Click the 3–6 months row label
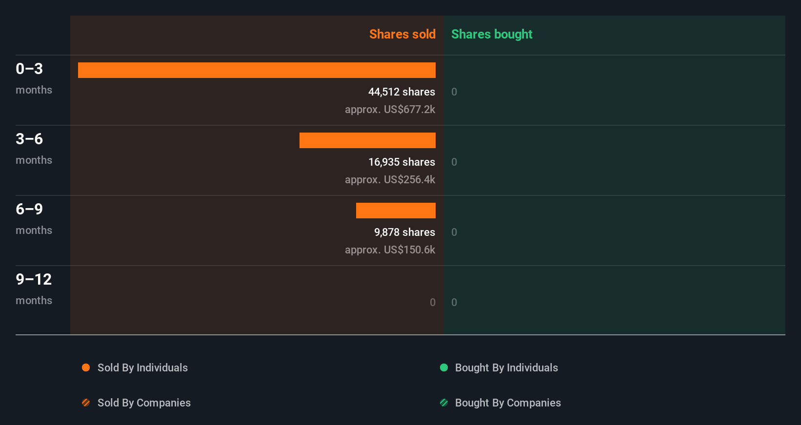Screen dimensions: 801x425 click(34, 148)
